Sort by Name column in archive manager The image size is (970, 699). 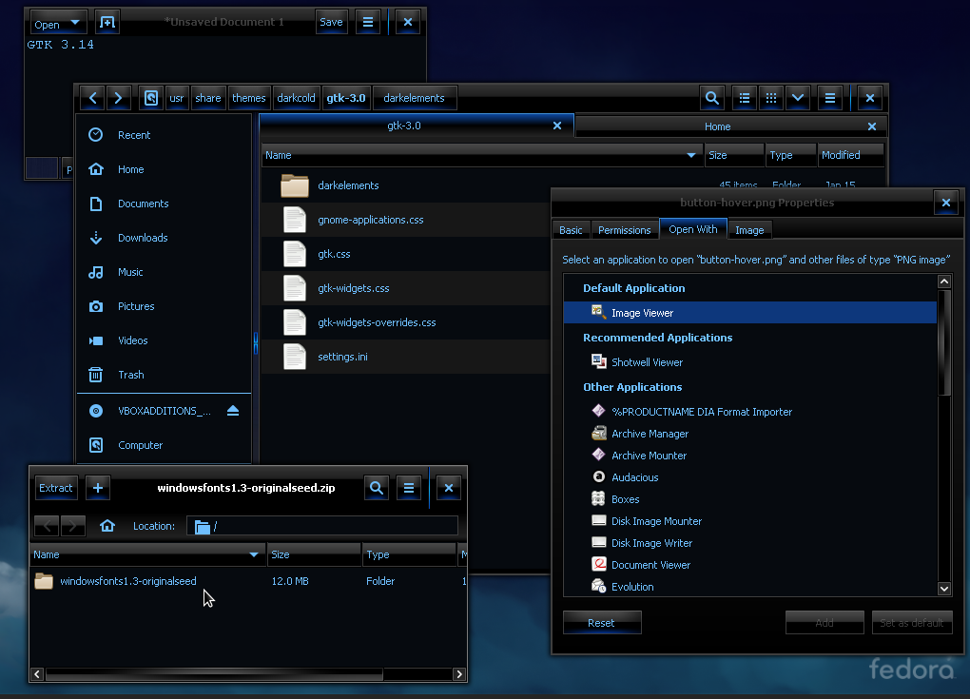tap(147, 554)
